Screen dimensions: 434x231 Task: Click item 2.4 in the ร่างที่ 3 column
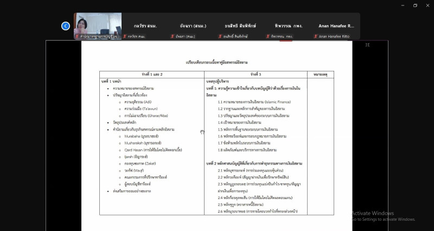(255, 197)
